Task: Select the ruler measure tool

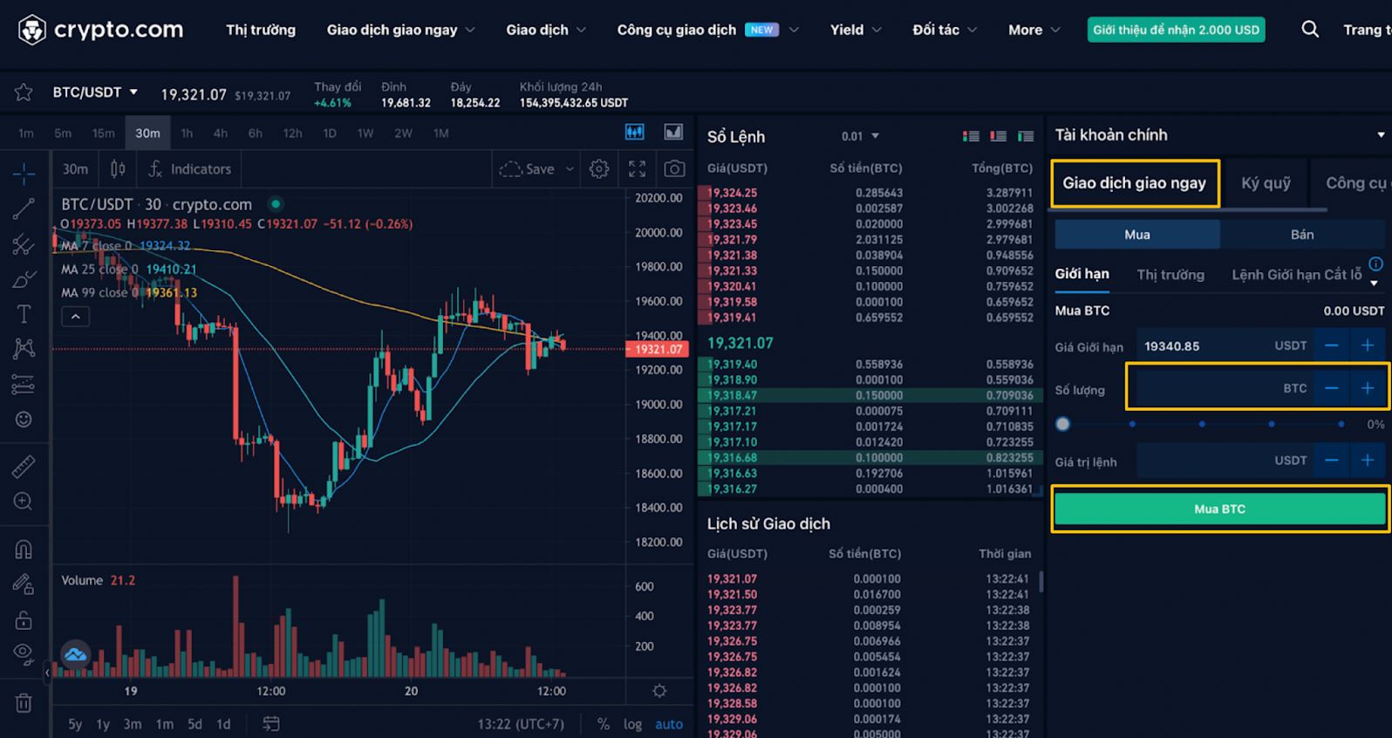Action: click(x=24, y=467)
